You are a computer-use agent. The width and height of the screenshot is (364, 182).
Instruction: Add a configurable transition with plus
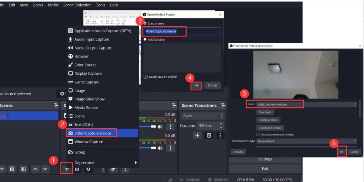[x=197, y=135]
